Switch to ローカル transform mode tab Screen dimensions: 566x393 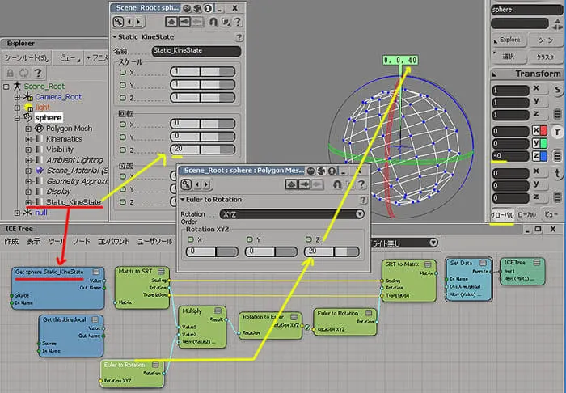[526, 214]
